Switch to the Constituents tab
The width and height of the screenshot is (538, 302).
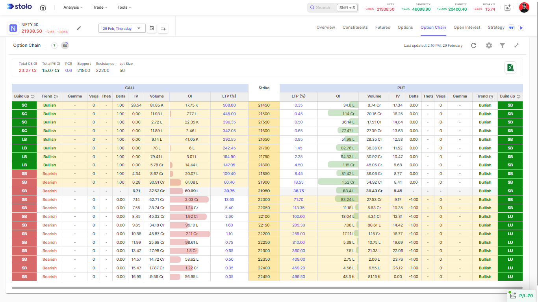355,28
